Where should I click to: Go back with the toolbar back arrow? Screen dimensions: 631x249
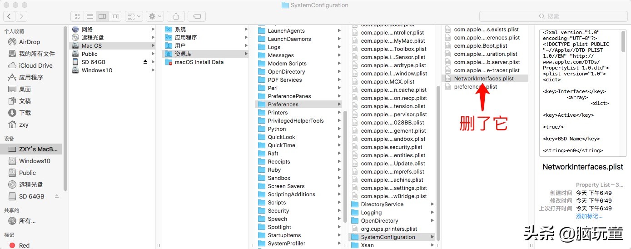9,16
